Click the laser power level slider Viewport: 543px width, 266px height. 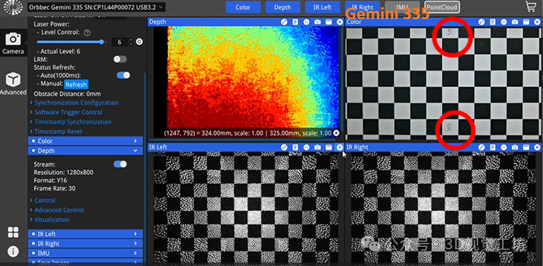click(x=71, y=42)
